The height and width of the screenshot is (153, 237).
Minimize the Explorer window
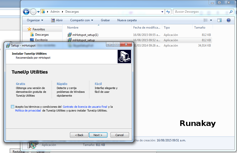tap(212, 3)
